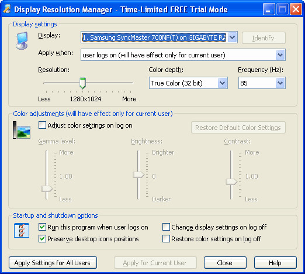This screenshot has height=274, width=305.
Task: Click the Close button at the bottom
Action: pos(225,263)
